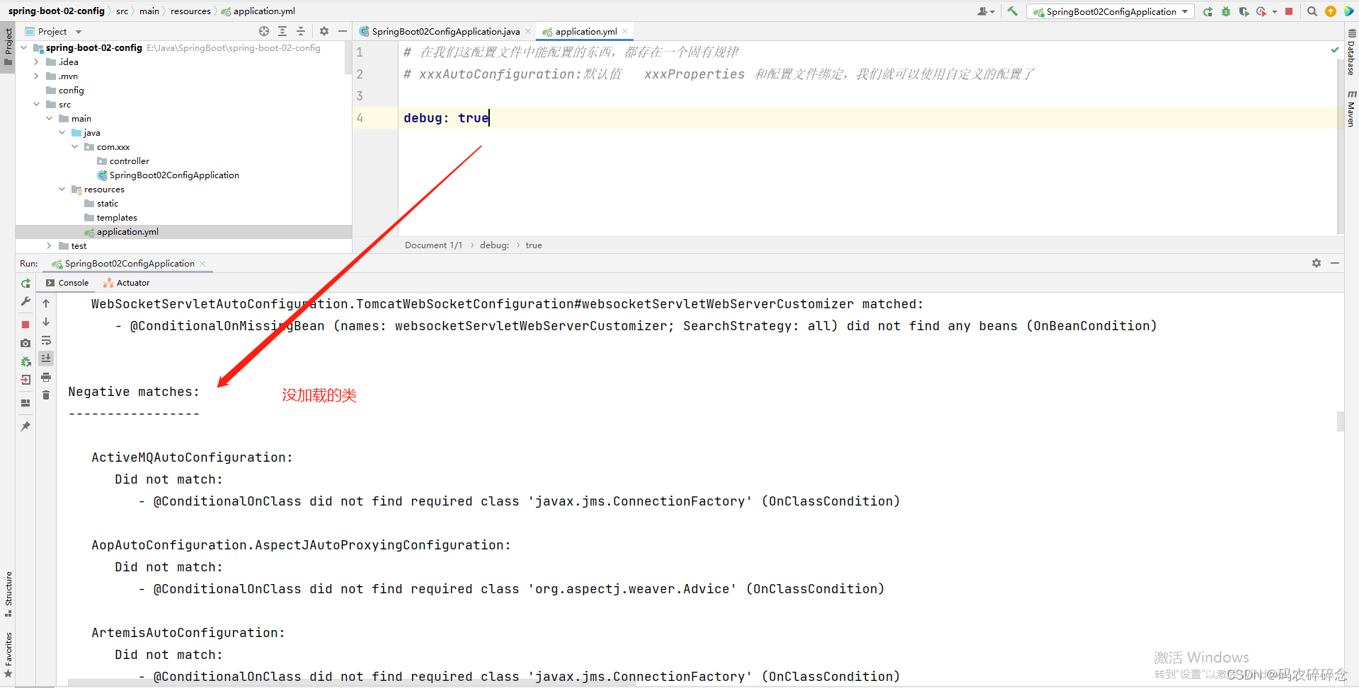Screen dimensions: 1359x688
Task: Open the user account icon dropdown
Action: click(x=985, y=11)
